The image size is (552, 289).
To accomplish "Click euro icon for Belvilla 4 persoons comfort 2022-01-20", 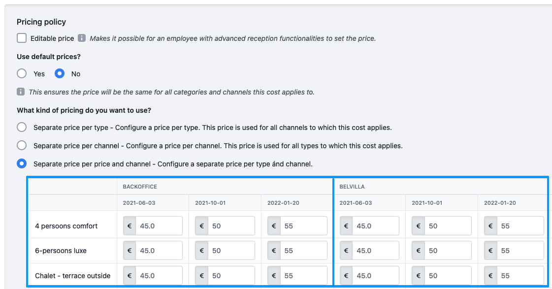I will pyautogui.click(x=490, y=226).
